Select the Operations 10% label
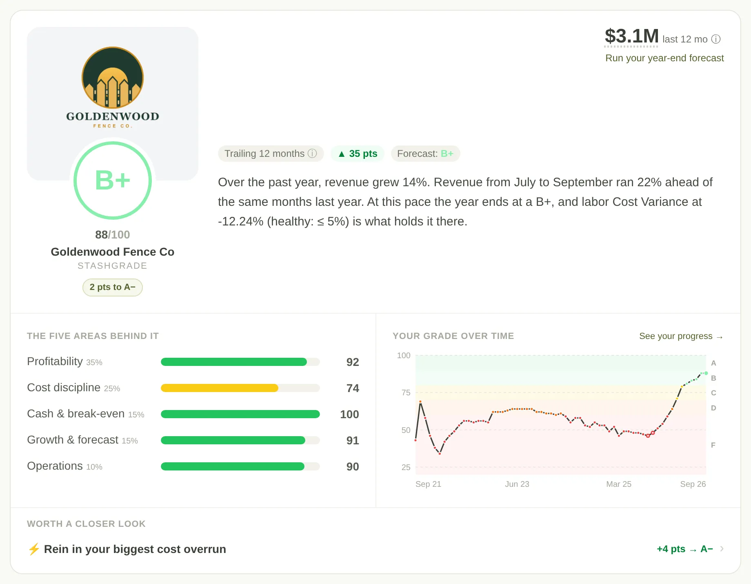The image size is (751, 584). pos(64,466)
